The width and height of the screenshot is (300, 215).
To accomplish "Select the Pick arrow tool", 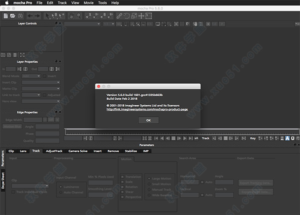I will (x=47, y=16).
